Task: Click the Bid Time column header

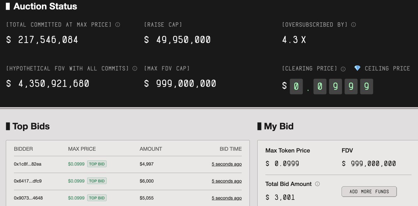Action: [230, 149]
